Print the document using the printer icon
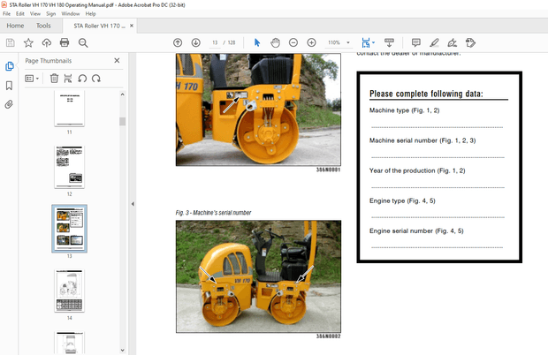548x355 pixels. 64,42
